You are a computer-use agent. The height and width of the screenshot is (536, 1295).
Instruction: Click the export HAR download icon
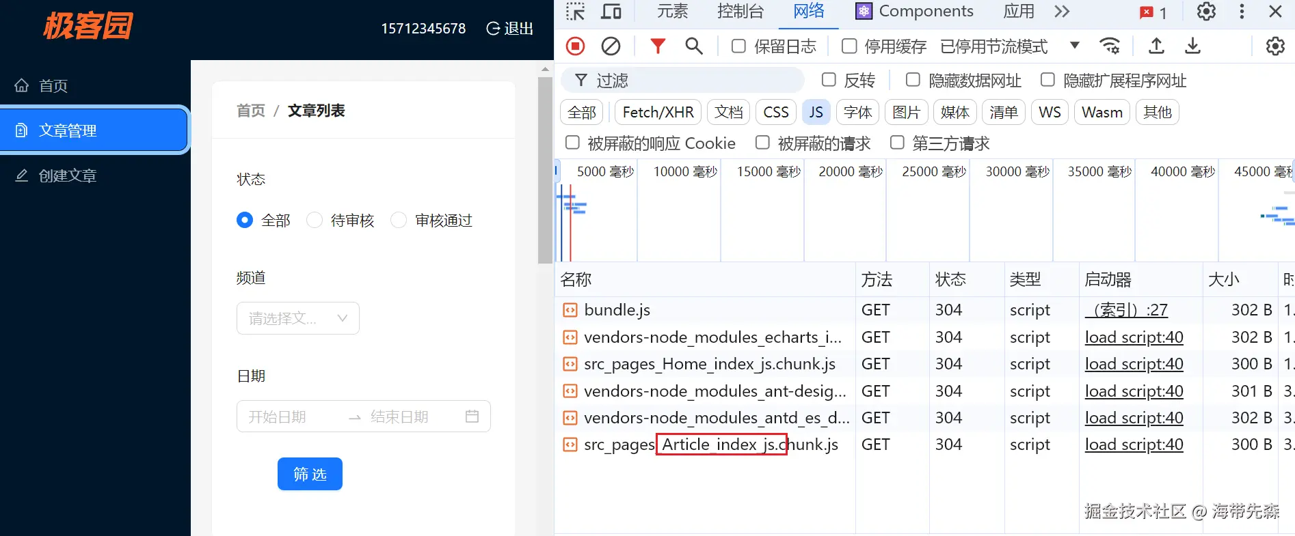(x=1192, y=46)
